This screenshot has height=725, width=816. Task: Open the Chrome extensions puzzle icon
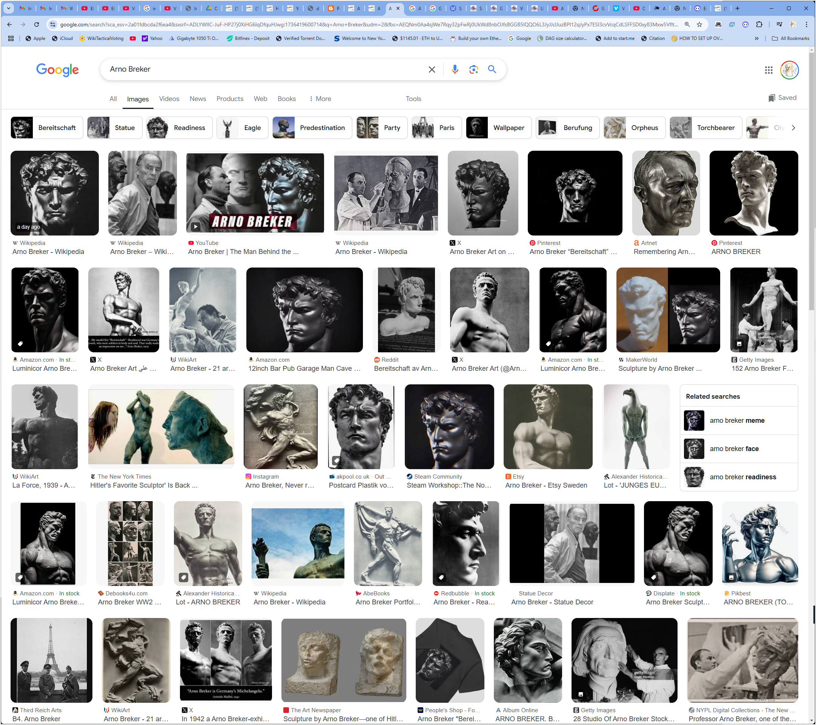click(x=759, y=24)
